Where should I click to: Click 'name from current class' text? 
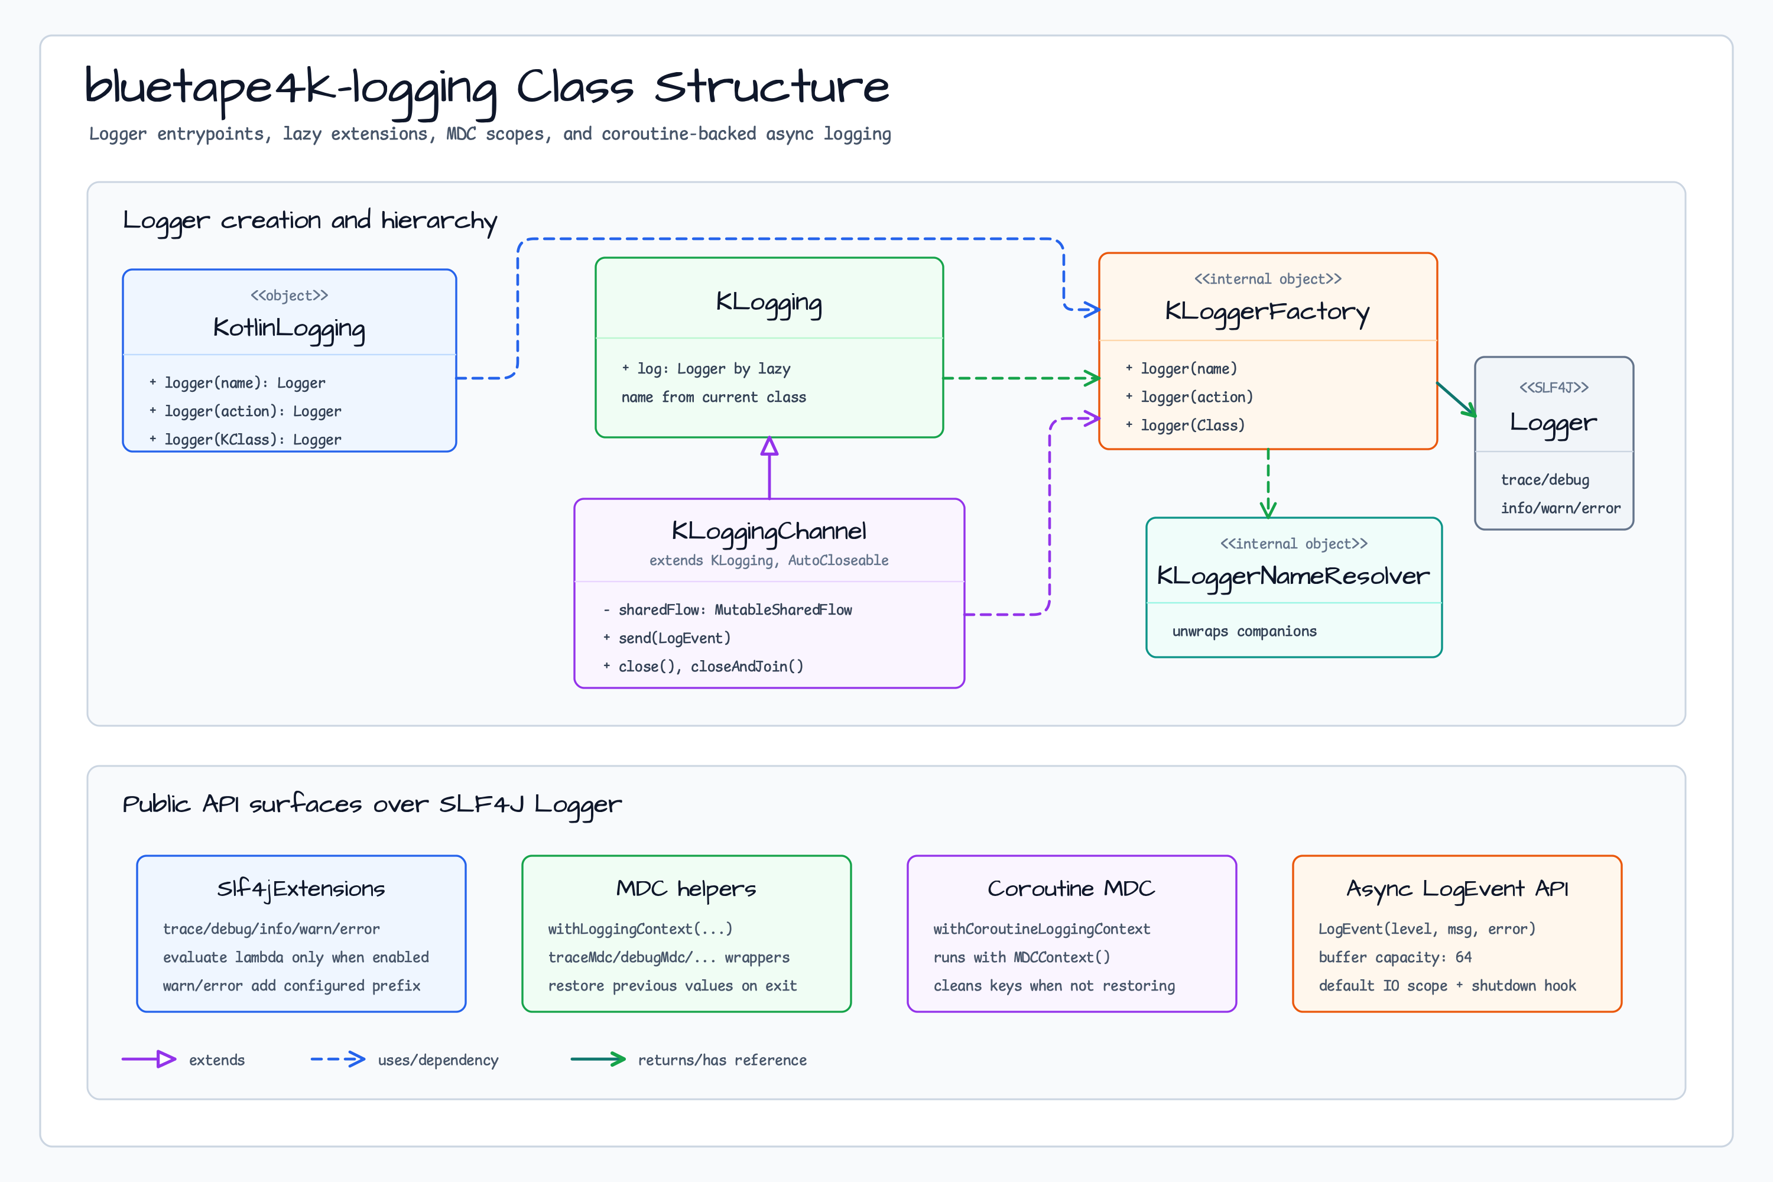point(714,397)
